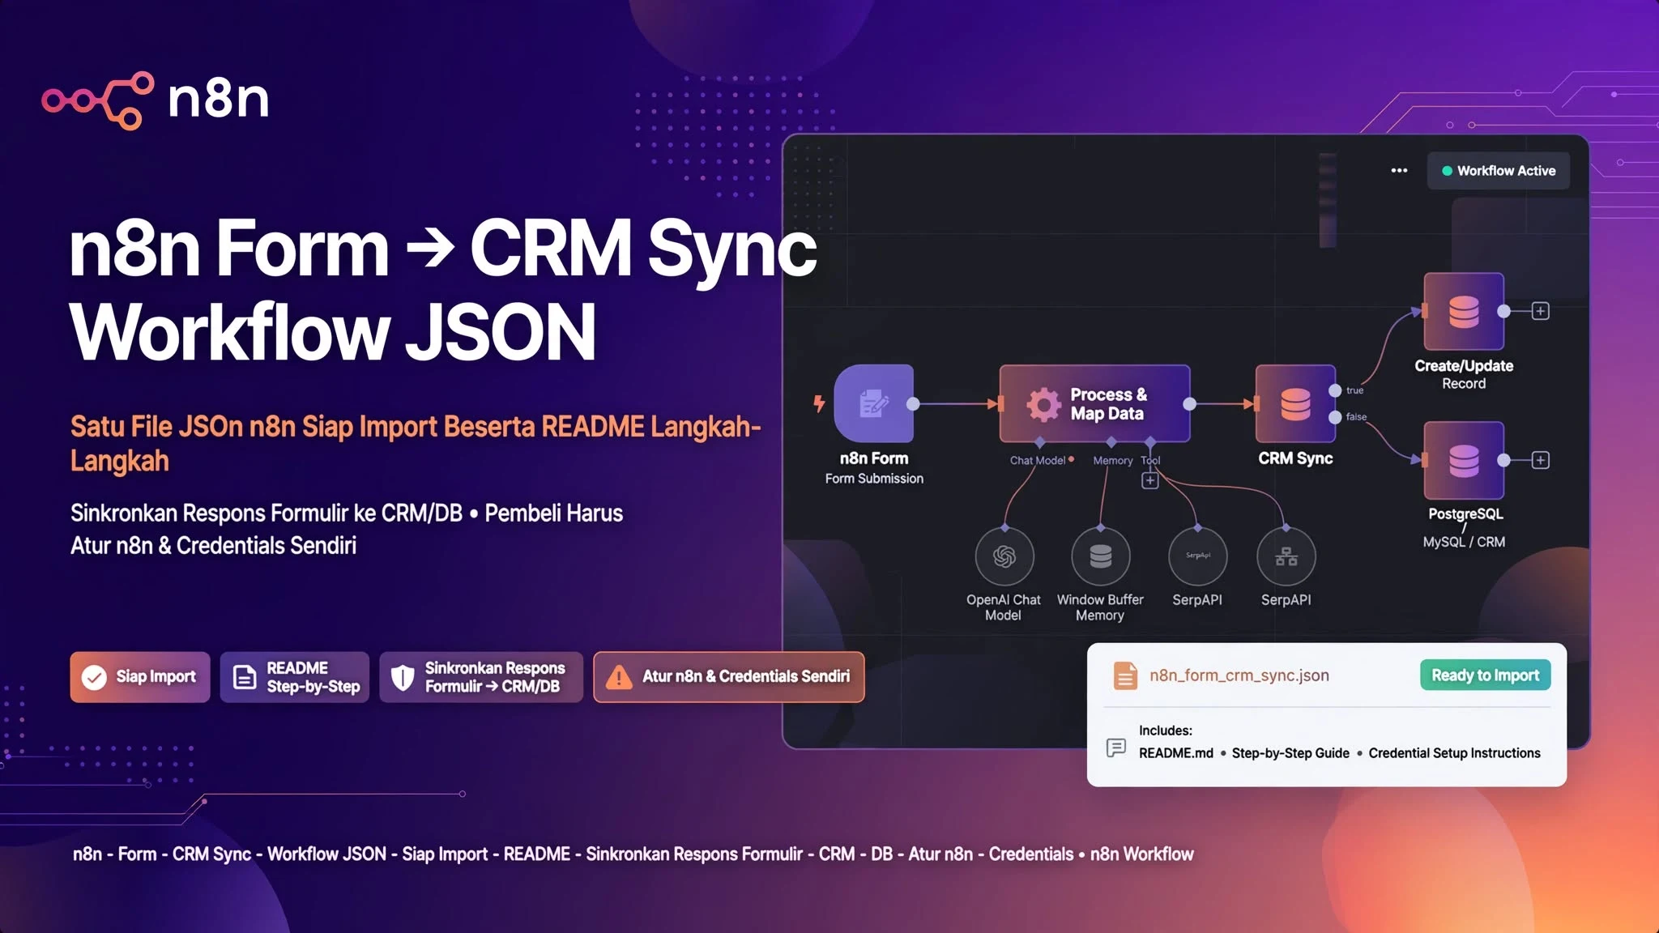Image resolution: width=1659 pixels, height=933 pixels.
Task: Click the Sinkronkan Respons Formulir badge
Action: (481, 676)
